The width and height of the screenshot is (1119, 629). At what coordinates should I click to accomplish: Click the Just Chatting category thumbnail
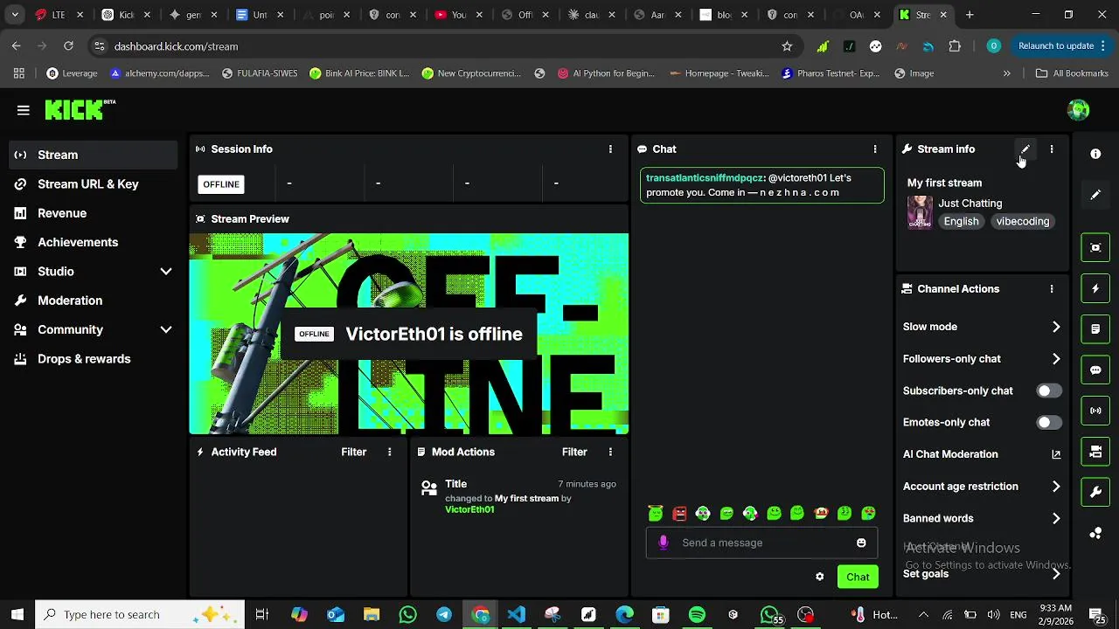920,212
